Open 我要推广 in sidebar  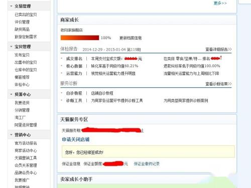click(22, 180)
